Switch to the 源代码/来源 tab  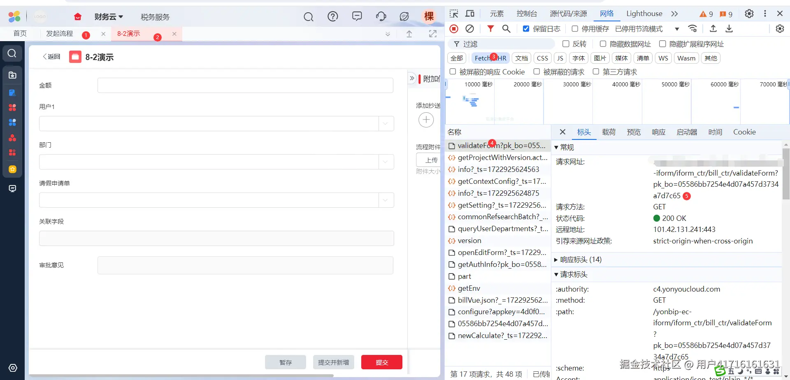(x=568, y=14)
